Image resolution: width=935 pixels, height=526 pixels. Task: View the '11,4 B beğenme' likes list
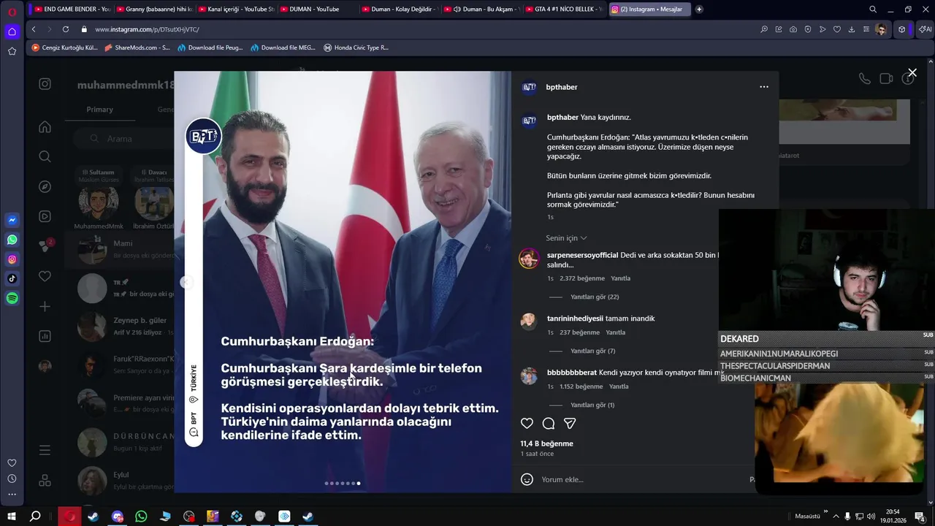click(546, 443)
